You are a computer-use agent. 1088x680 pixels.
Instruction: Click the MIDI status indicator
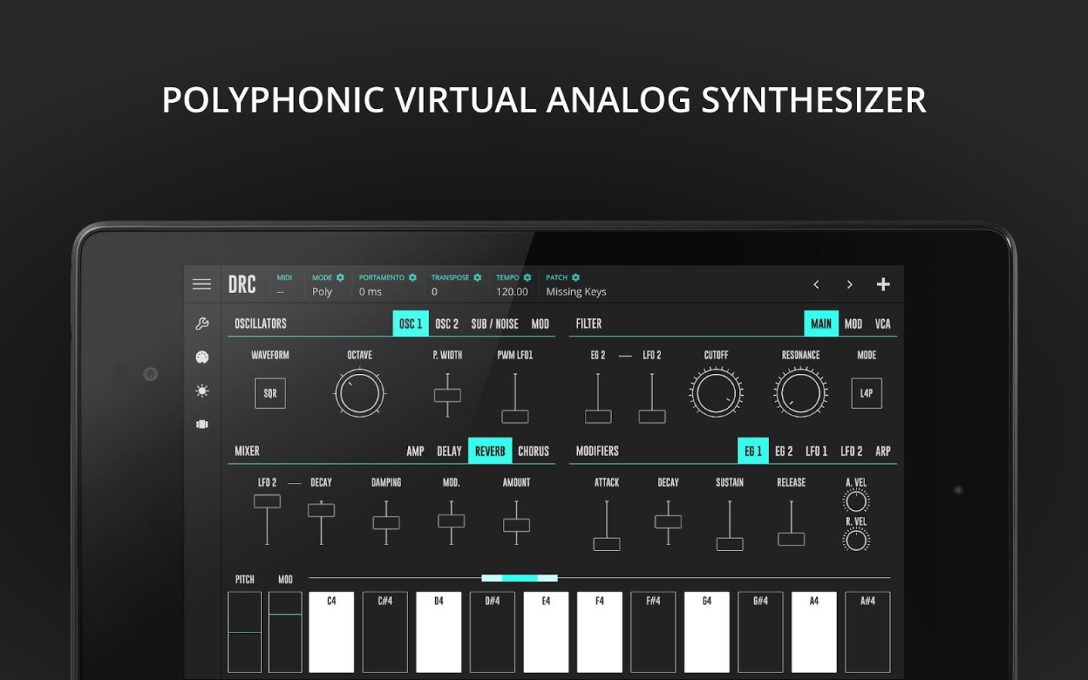click(x=284, y=285)
